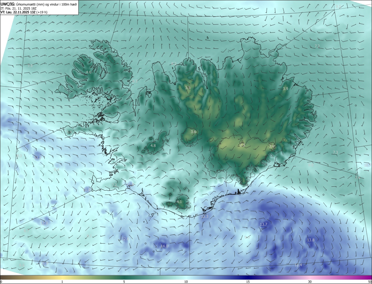372x284 pixels.
Task: Click the 3.9 value in east Iceland
Action: click(x=285, y=89)
